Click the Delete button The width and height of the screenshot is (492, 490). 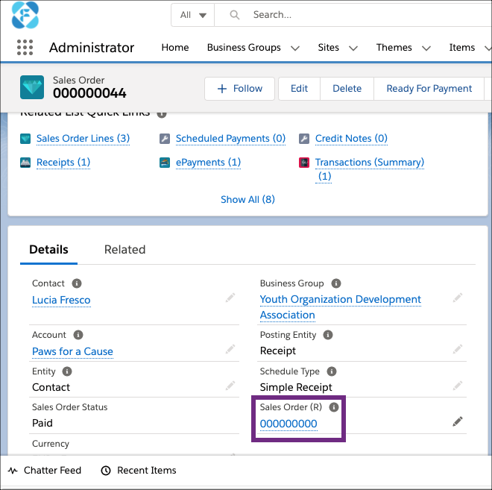pos(347,89)
